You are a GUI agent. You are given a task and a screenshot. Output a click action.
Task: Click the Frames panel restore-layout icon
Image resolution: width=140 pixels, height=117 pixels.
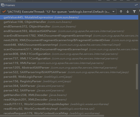pos(136,5)
